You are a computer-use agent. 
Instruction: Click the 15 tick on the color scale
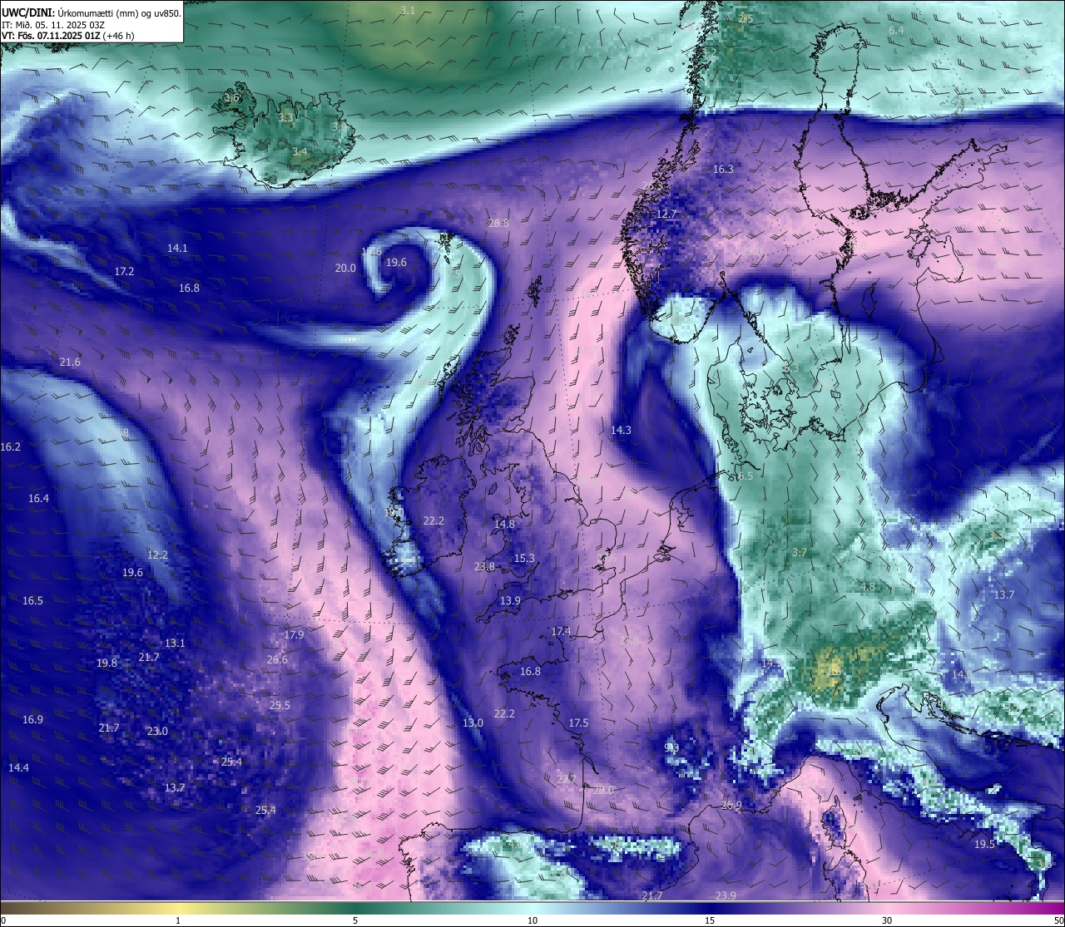tap(710, 920)
